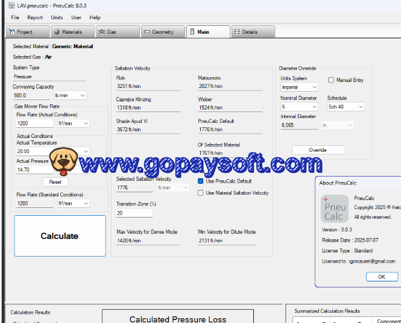The height and width of the screenshot is (323, 401).
Task: Open the Nominal Diameter dropdown
Action: pos(298,107)
